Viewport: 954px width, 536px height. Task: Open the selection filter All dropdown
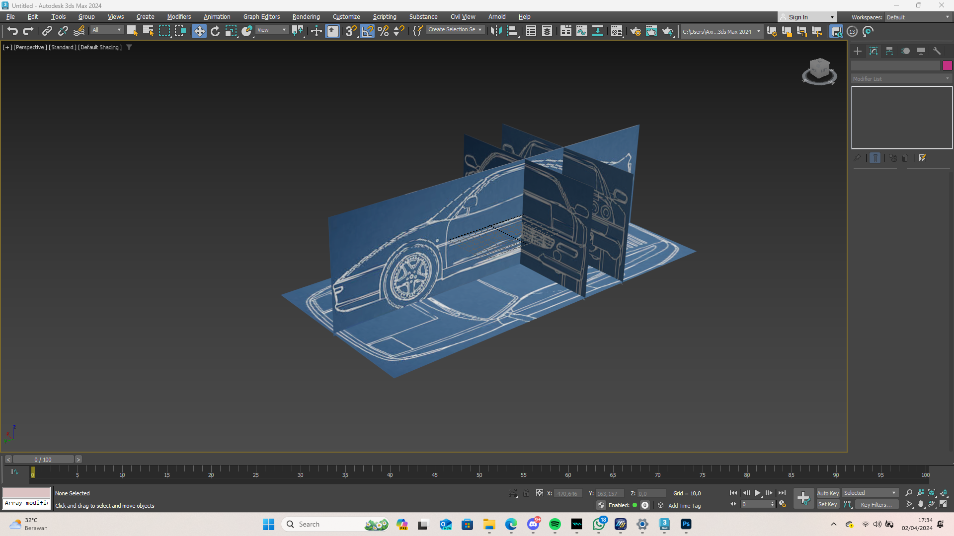point(107,30)
